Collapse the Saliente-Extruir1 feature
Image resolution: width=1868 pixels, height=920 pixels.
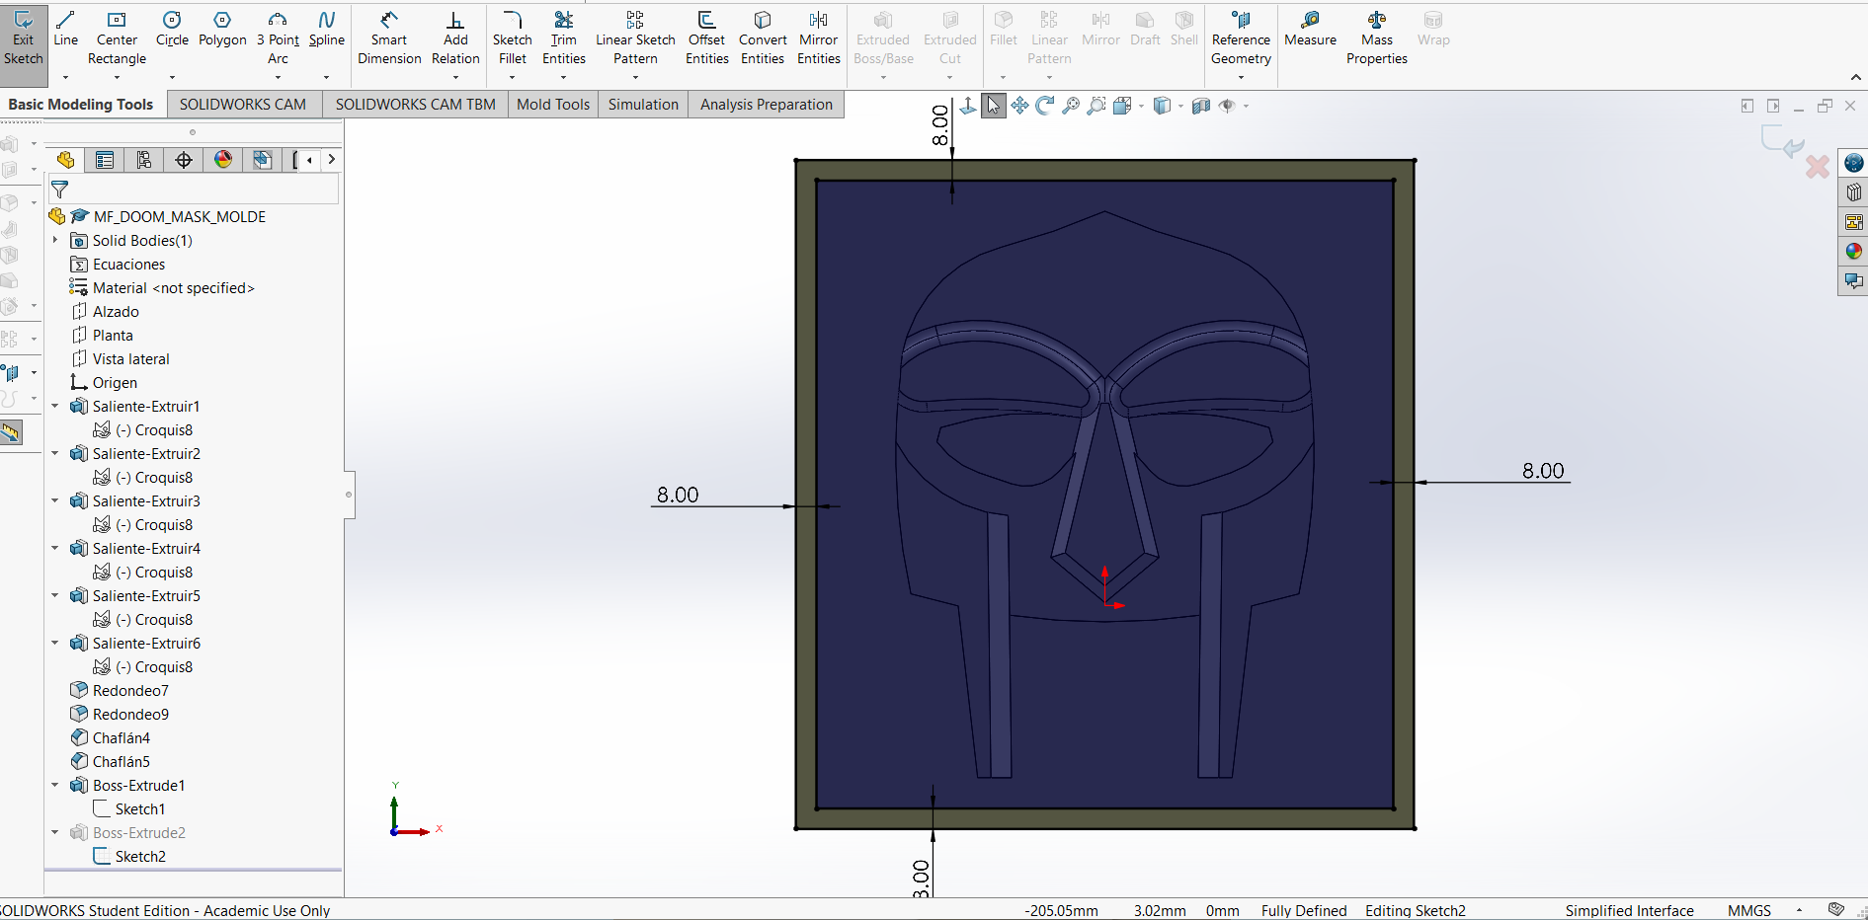click(55, 406)
